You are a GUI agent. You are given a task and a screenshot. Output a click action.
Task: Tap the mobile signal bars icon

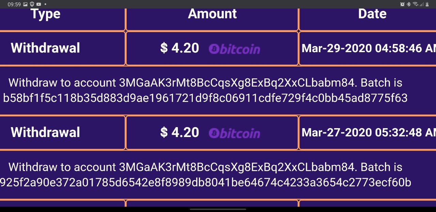422,4
